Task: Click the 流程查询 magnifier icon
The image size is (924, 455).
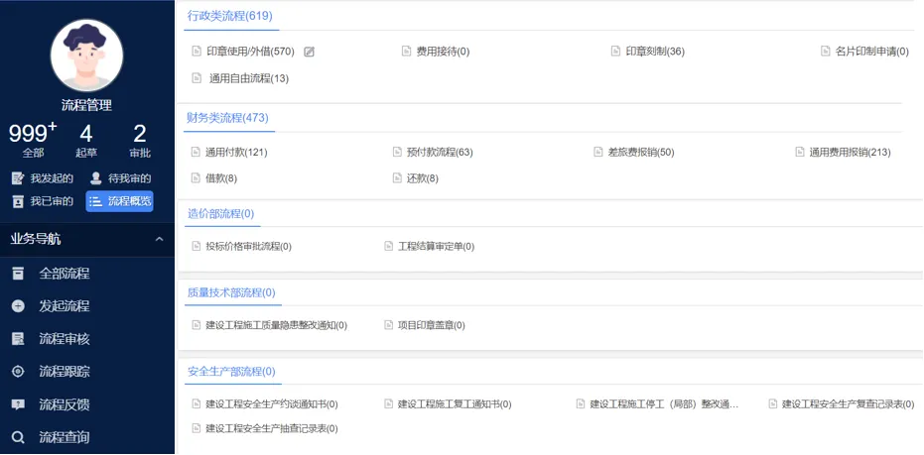Action: (x=18, y=437)
